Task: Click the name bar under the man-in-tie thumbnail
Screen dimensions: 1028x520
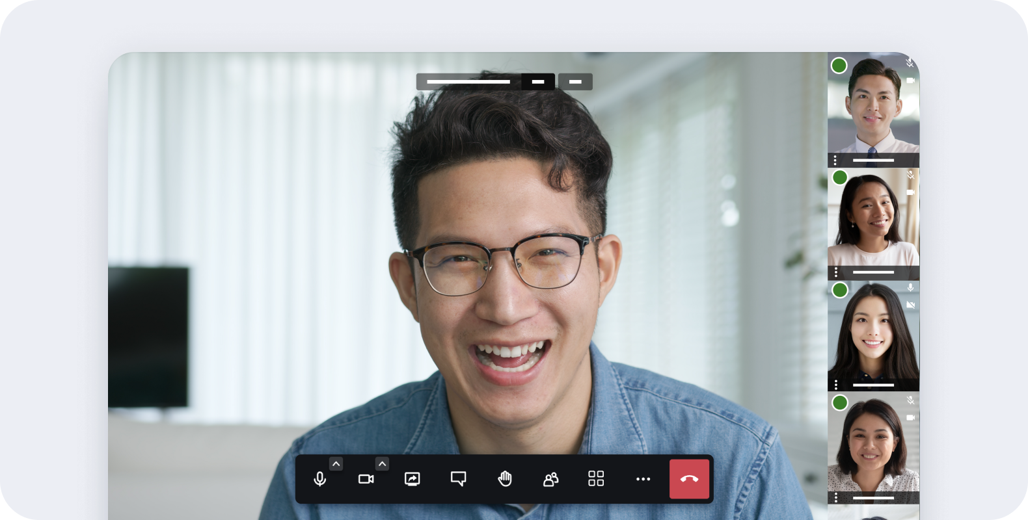Action: [x=873, y=160]
